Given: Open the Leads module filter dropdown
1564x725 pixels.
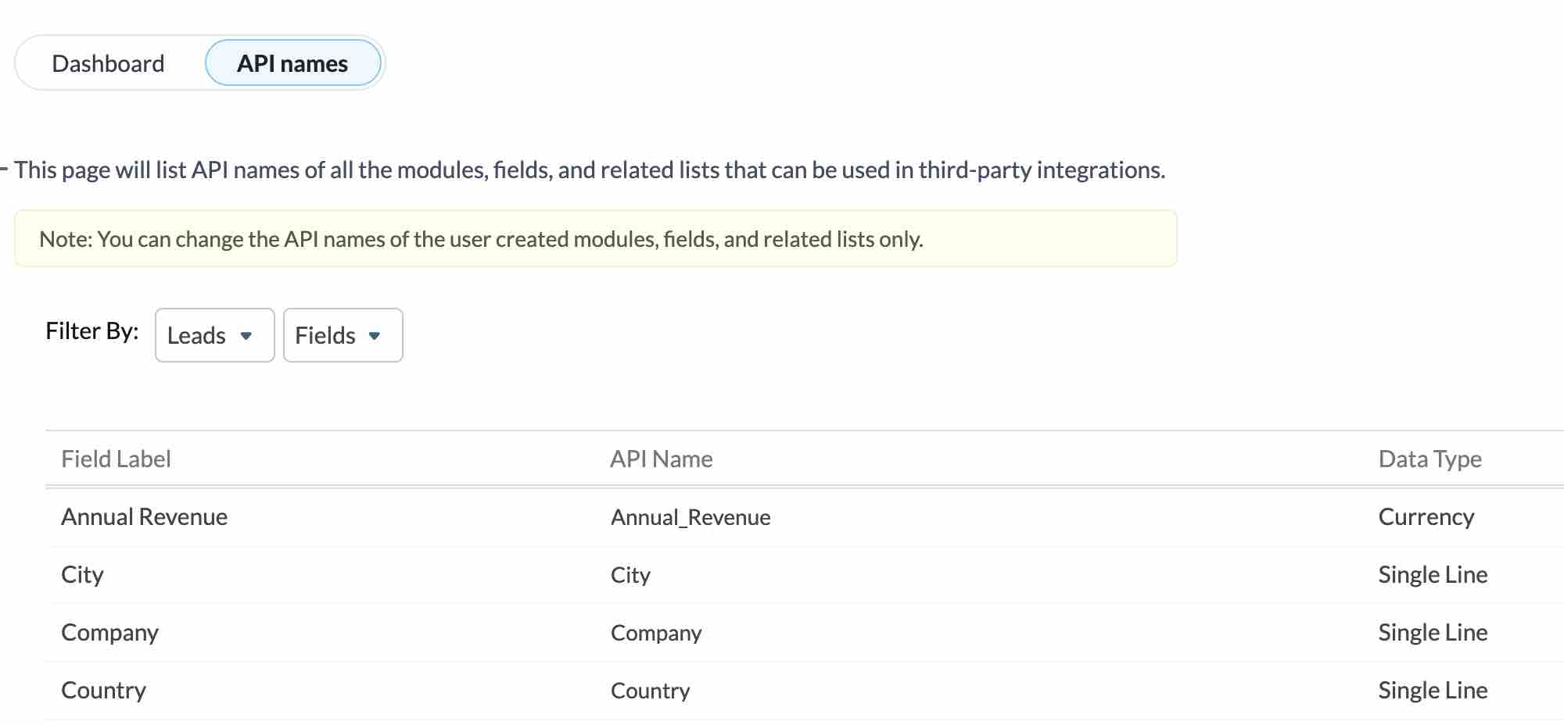Looking at the screenshot, I should click(x=213, y=335).
